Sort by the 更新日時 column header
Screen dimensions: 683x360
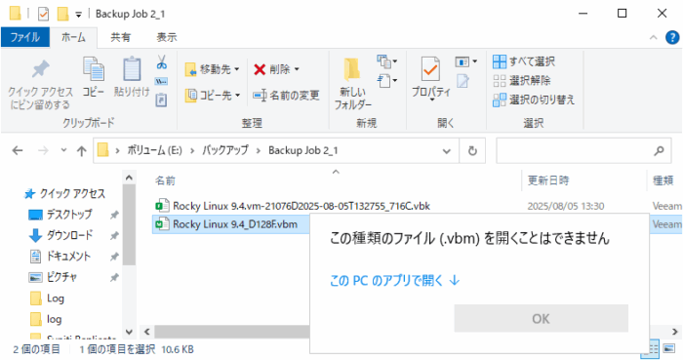point(548,180)
